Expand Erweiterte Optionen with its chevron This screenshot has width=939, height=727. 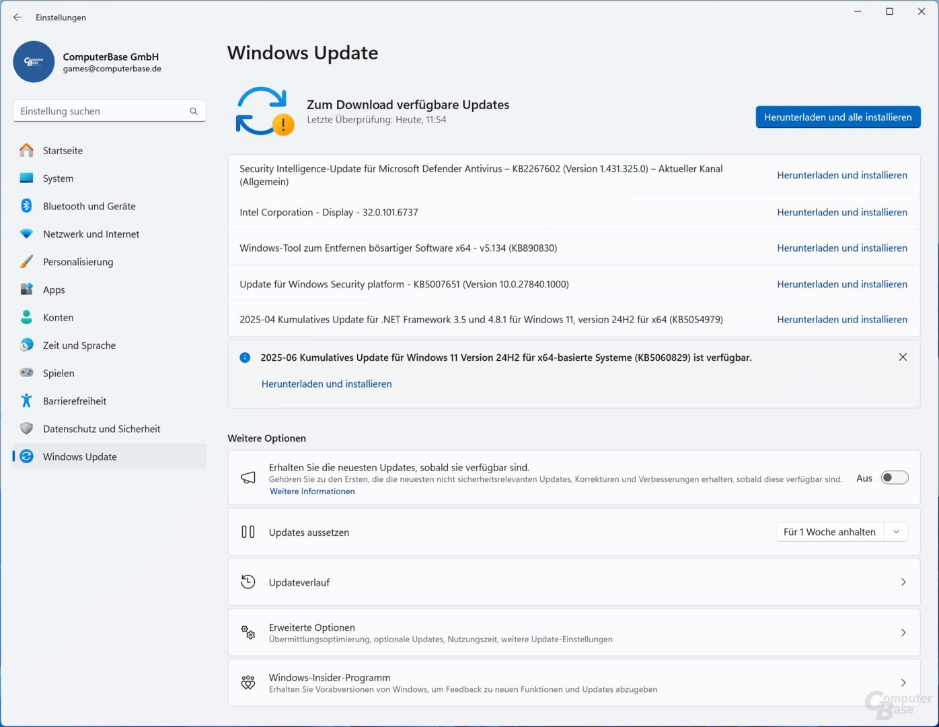pos(903,633)
